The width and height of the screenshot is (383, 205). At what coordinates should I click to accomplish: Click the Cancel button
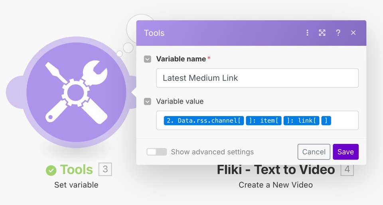pyautogui.click(x=314, y=152)
